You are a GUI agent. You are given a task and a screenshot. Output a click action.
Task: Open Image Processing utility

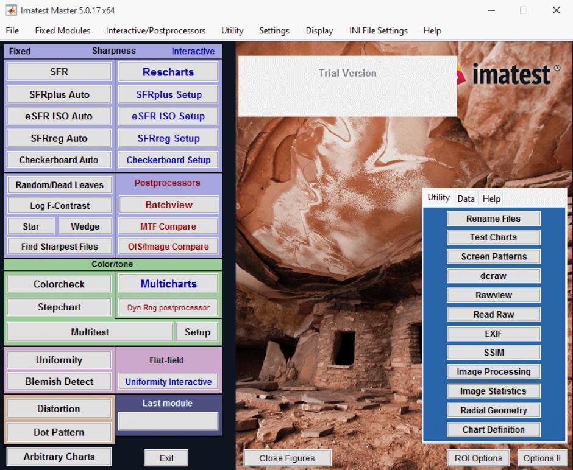493,372
